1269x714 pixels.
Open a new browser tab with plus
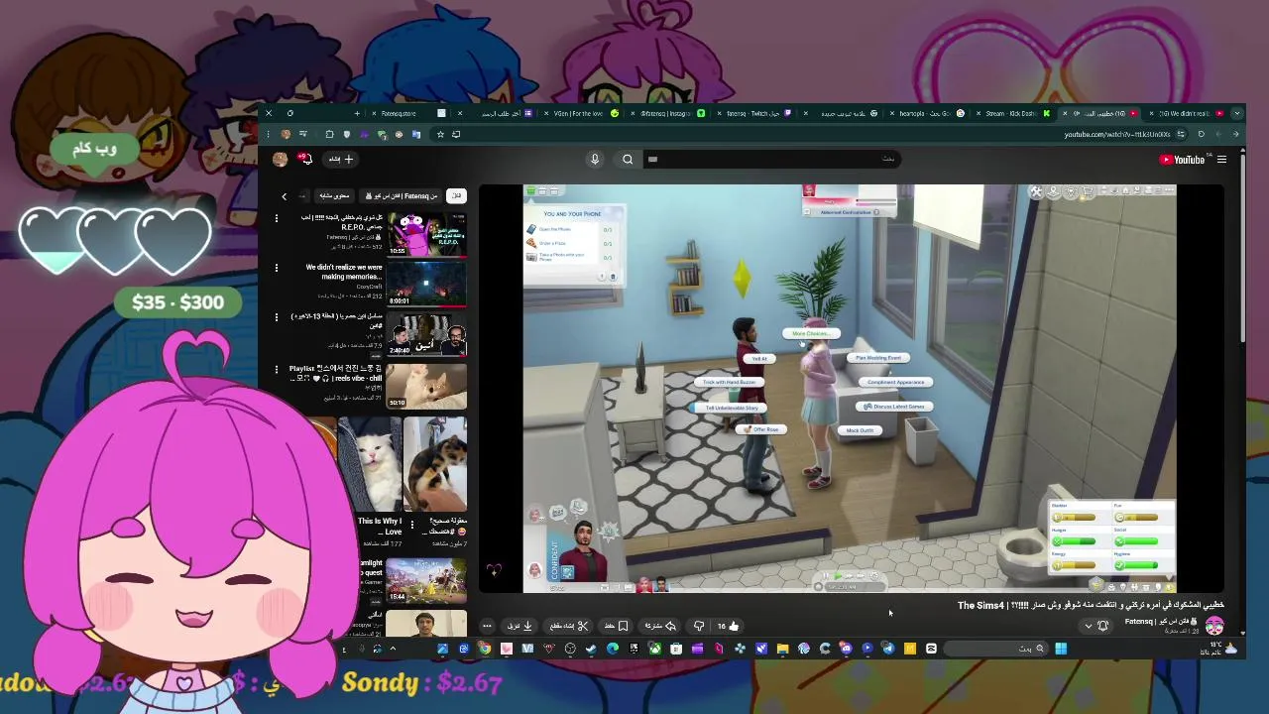tap(357, 113)
